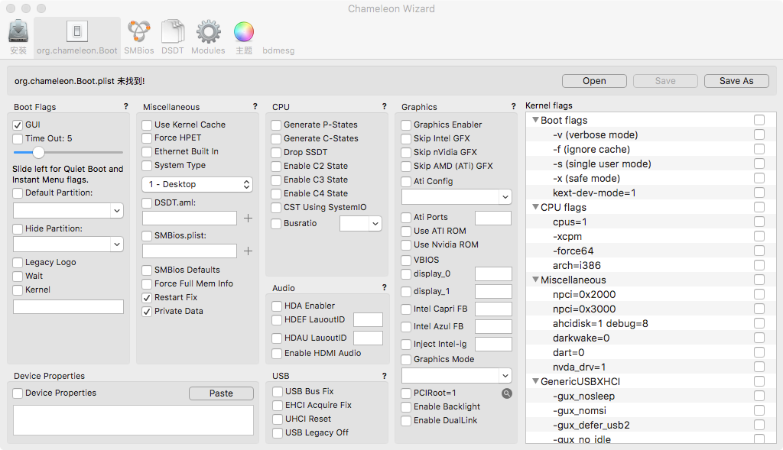Enable Use Kernel Cache

tap(147, 125)
